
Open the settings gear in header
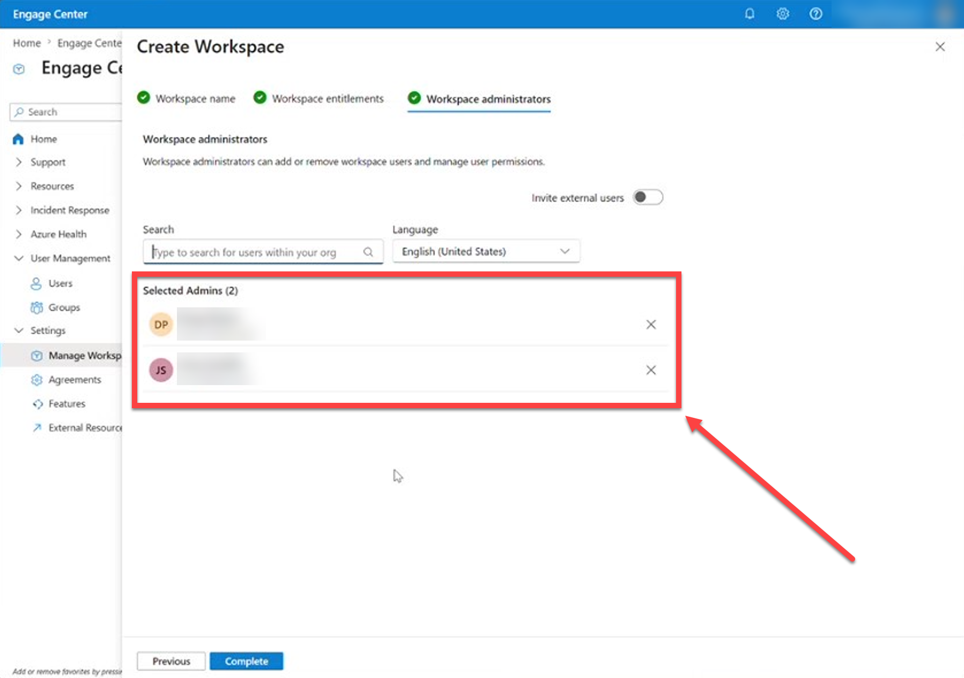click(783, 14)
